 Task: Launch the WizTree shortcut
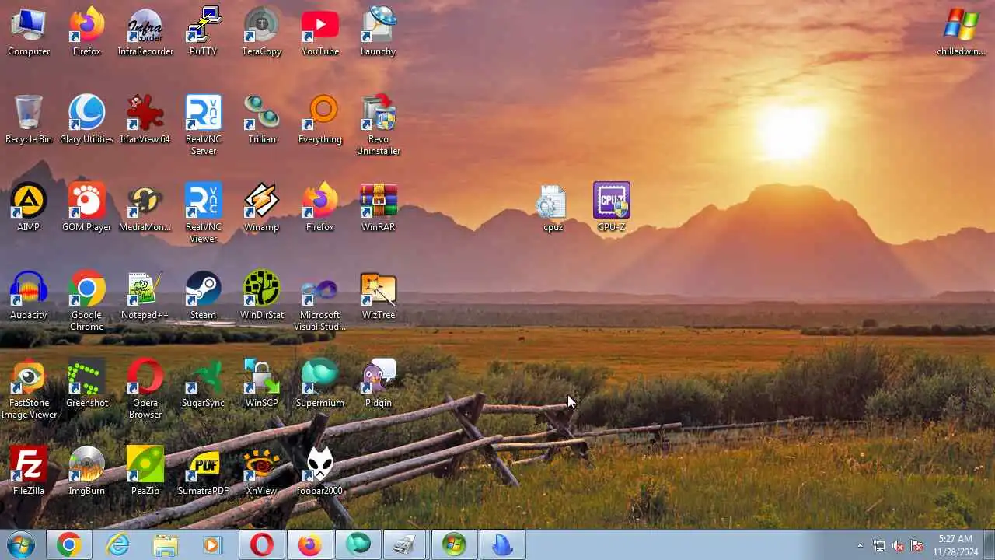[379, 296]
